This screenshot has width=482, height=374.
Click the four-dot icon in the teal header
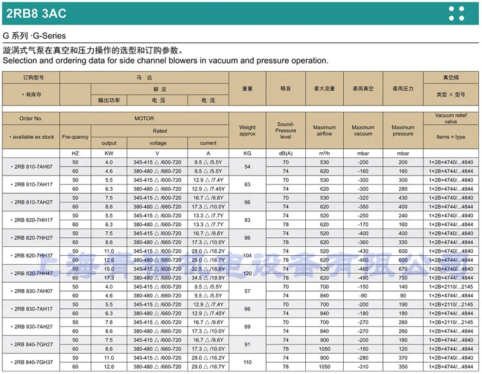[x=456, y=13]
